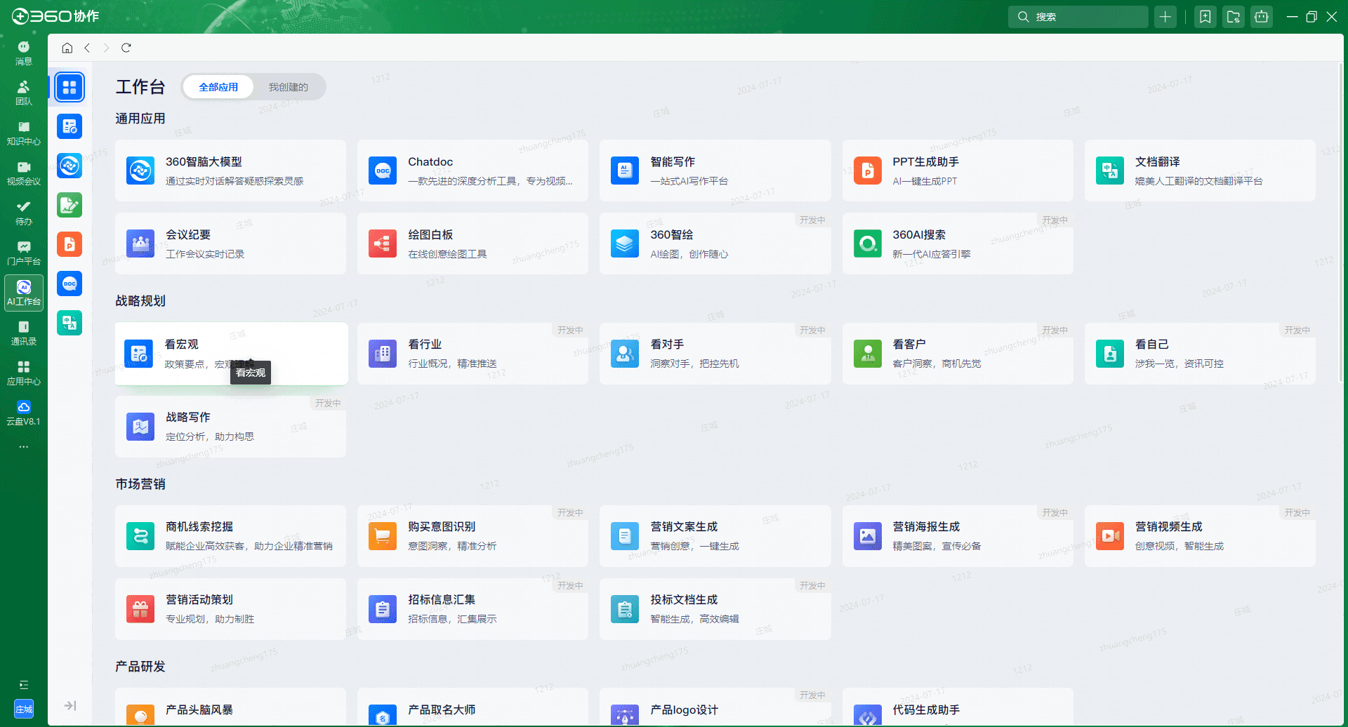Open the 代码生成助手 card
This screenshot has height=727, width=1348.
click(958, 707)
